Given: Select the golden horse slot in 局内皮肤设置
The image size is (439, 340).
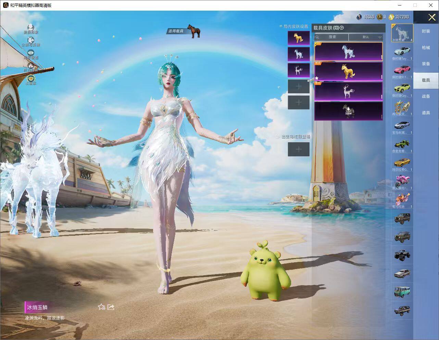Looking at the screenshot, I should tap(299, 38).
